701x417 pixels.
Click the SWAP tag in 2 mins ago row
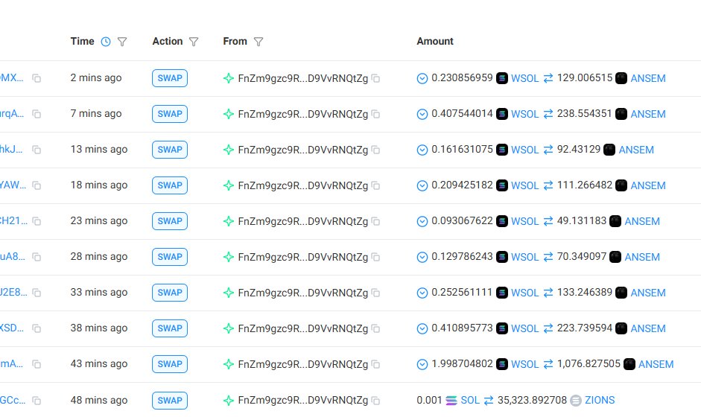170,78
